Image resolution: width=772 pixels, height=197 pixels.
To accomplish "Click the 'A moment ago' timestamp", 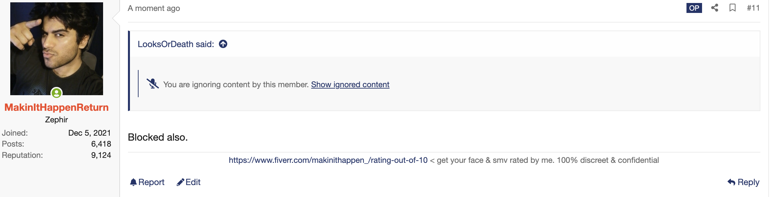I will 154,8.
